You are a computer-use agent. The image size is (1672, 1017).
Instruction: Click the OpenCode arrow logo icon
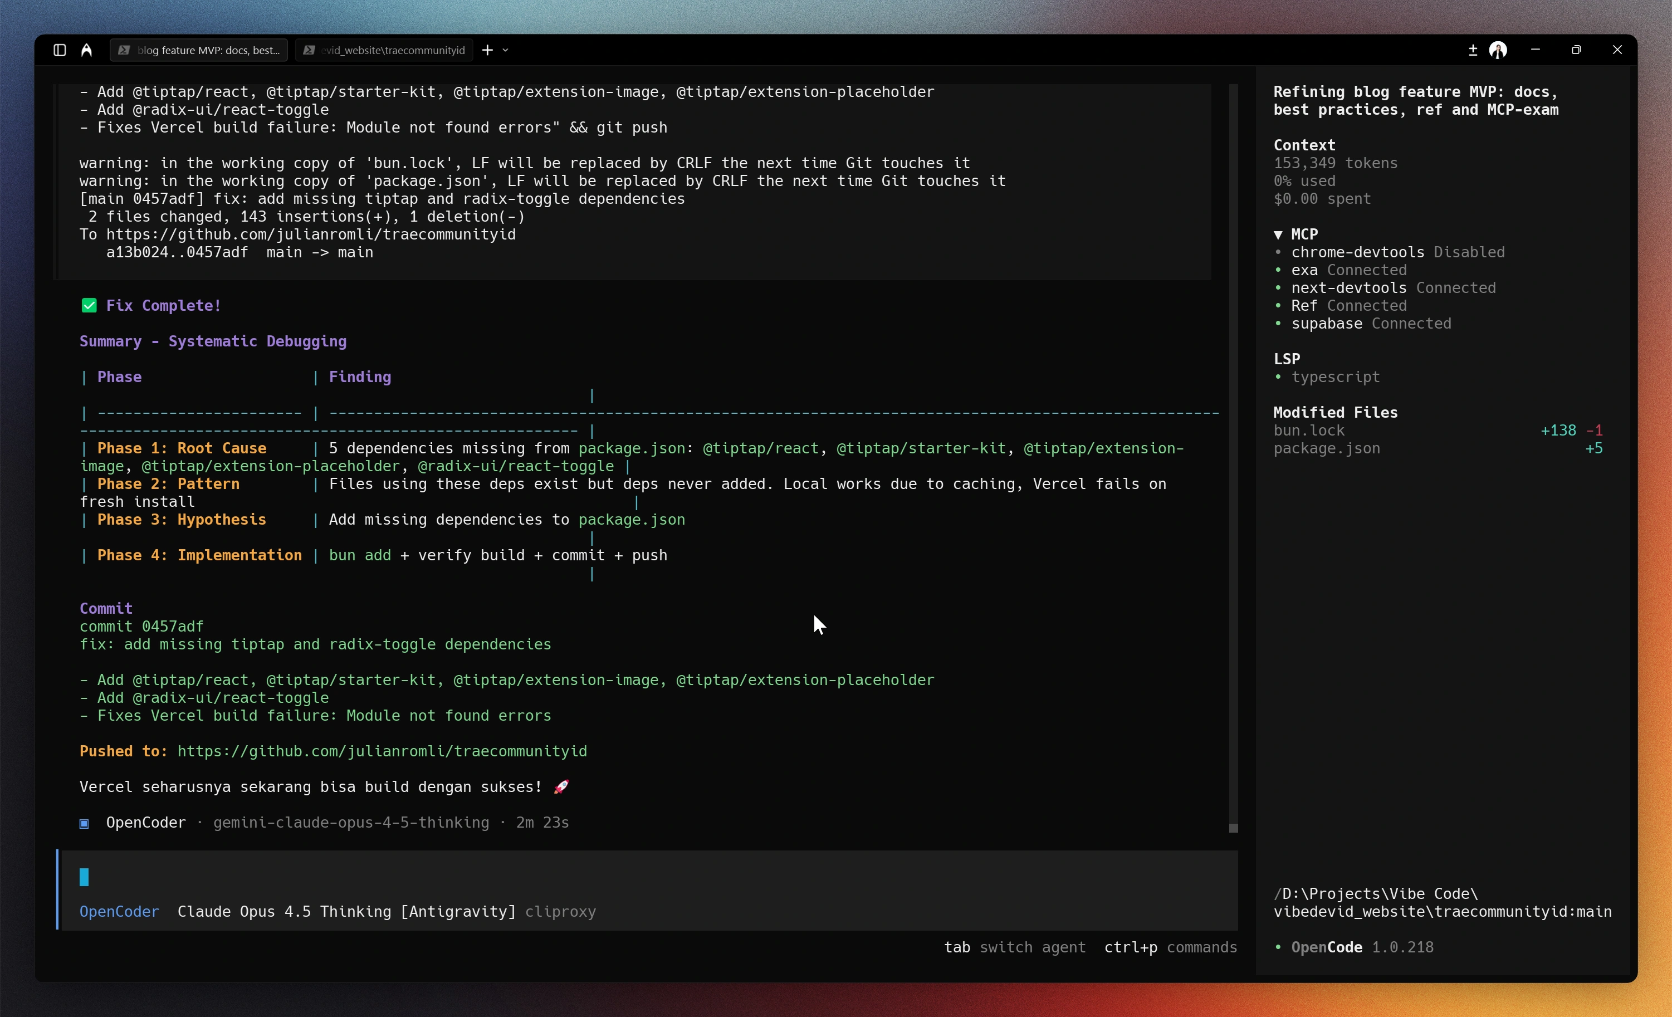coord(86,50)
